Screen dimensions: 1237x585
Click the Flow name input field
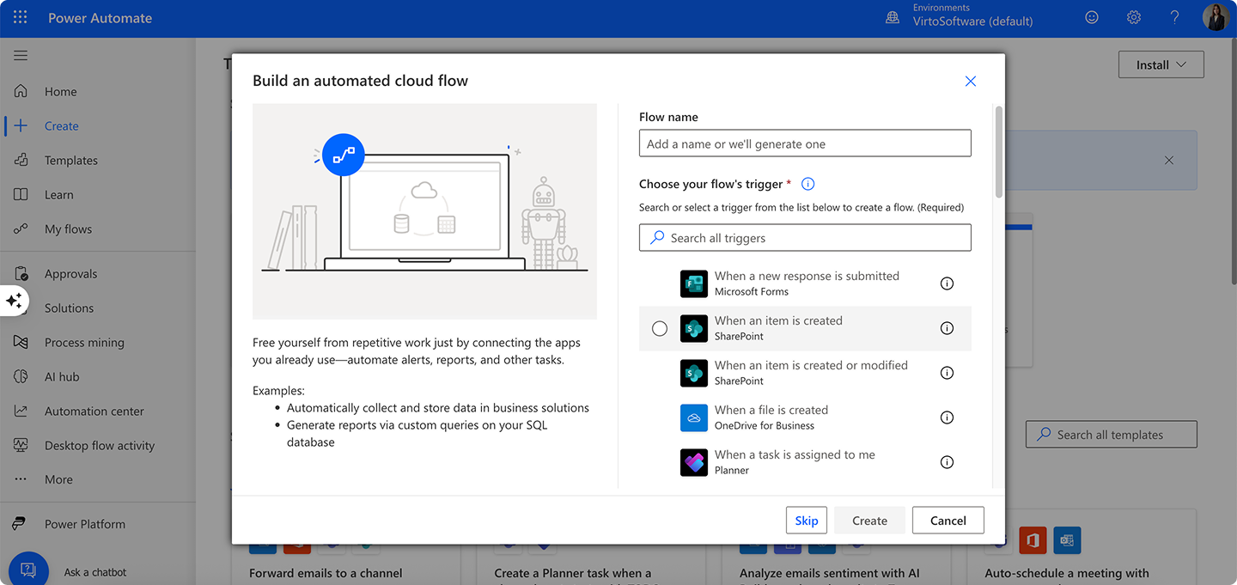(805, 143)
